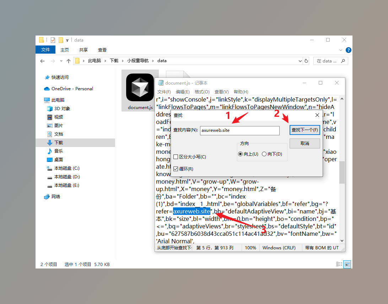Switch Explorer to details view icon
The width and height of the screenshot is (388, 304).
coord(339,264)
